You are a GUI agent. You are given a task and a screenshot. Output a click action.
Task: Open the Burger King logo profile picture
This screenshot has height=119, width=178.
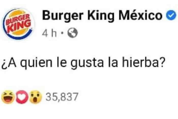click(18, 24)
